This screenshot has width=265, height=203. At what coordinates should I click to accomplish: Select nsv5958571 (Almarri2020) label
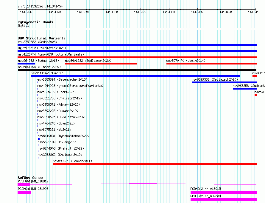point(59,104)
